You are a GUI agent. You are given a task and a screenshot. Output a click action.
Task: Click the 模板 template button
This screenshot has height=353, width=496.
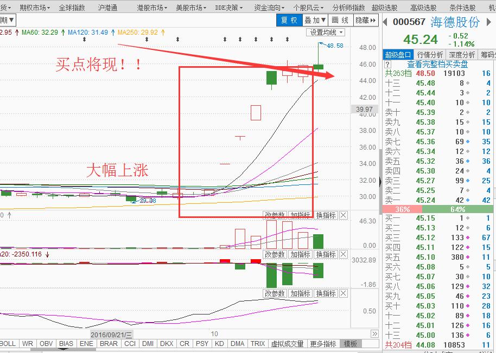[349, 343]
